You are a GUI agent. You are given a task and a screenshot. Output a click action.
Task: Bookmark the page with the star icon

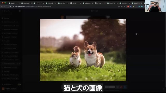[x=125, y=6]
